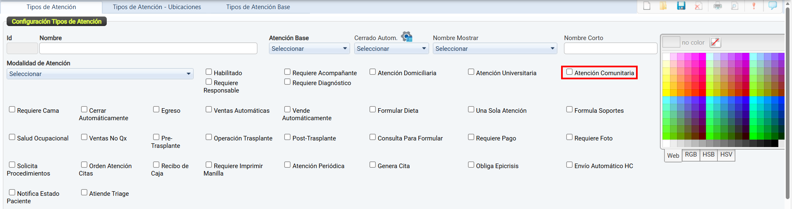Viewport: 792px width, 209px height.
Task: Expand the Modalidad de Atención dropdown
Action: (x=100, y=74)
